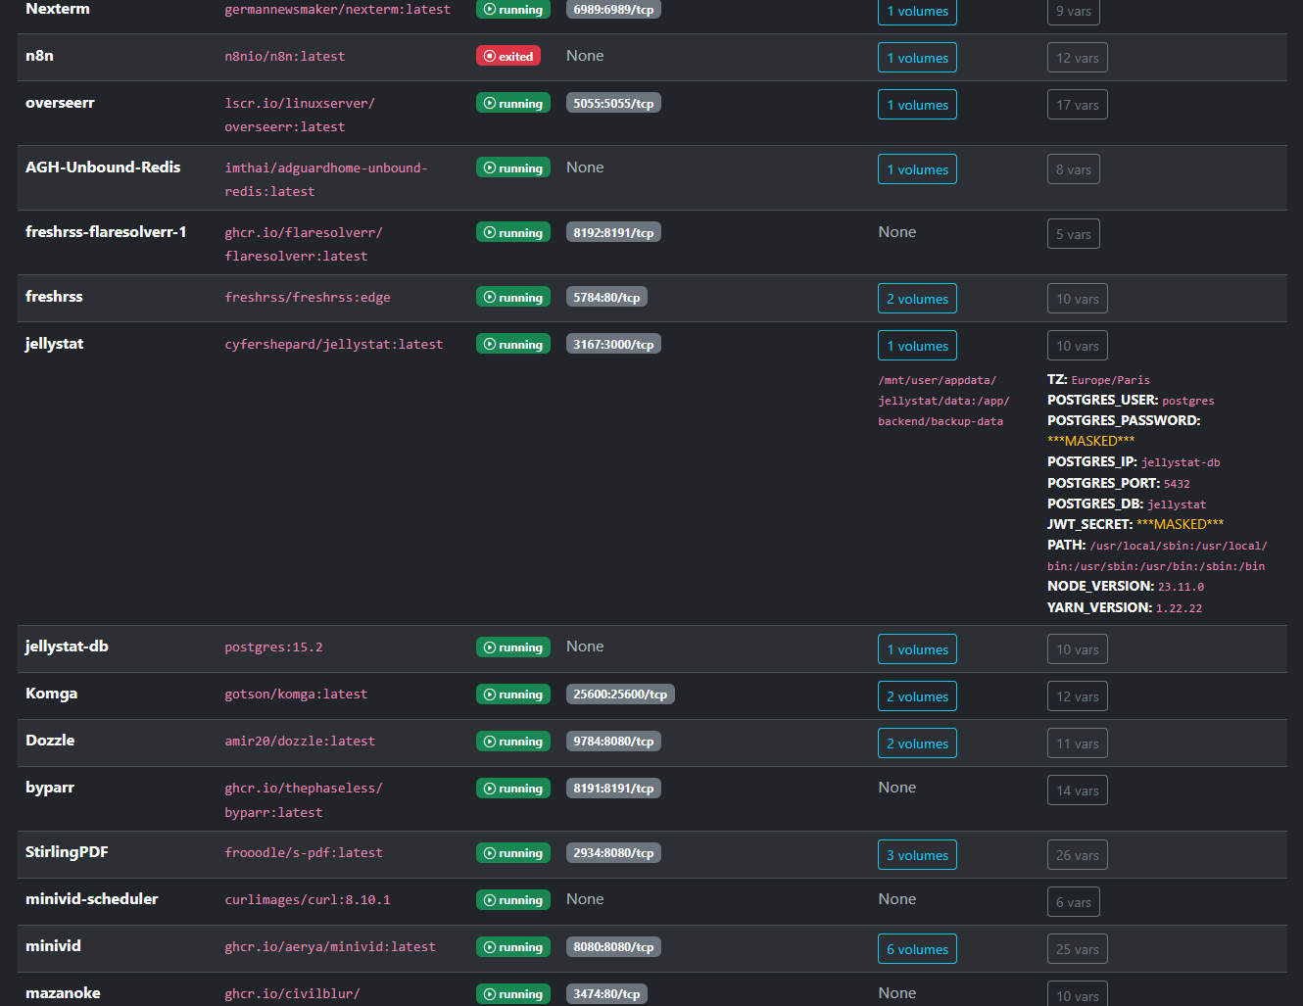Viewport: 1303px width, 1006px height.
Task: Click port badge 8192:8191/tcp
Action: [x=613, y=232]
